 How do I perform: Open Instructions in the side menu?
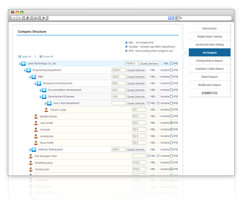[x=209, y=29]
